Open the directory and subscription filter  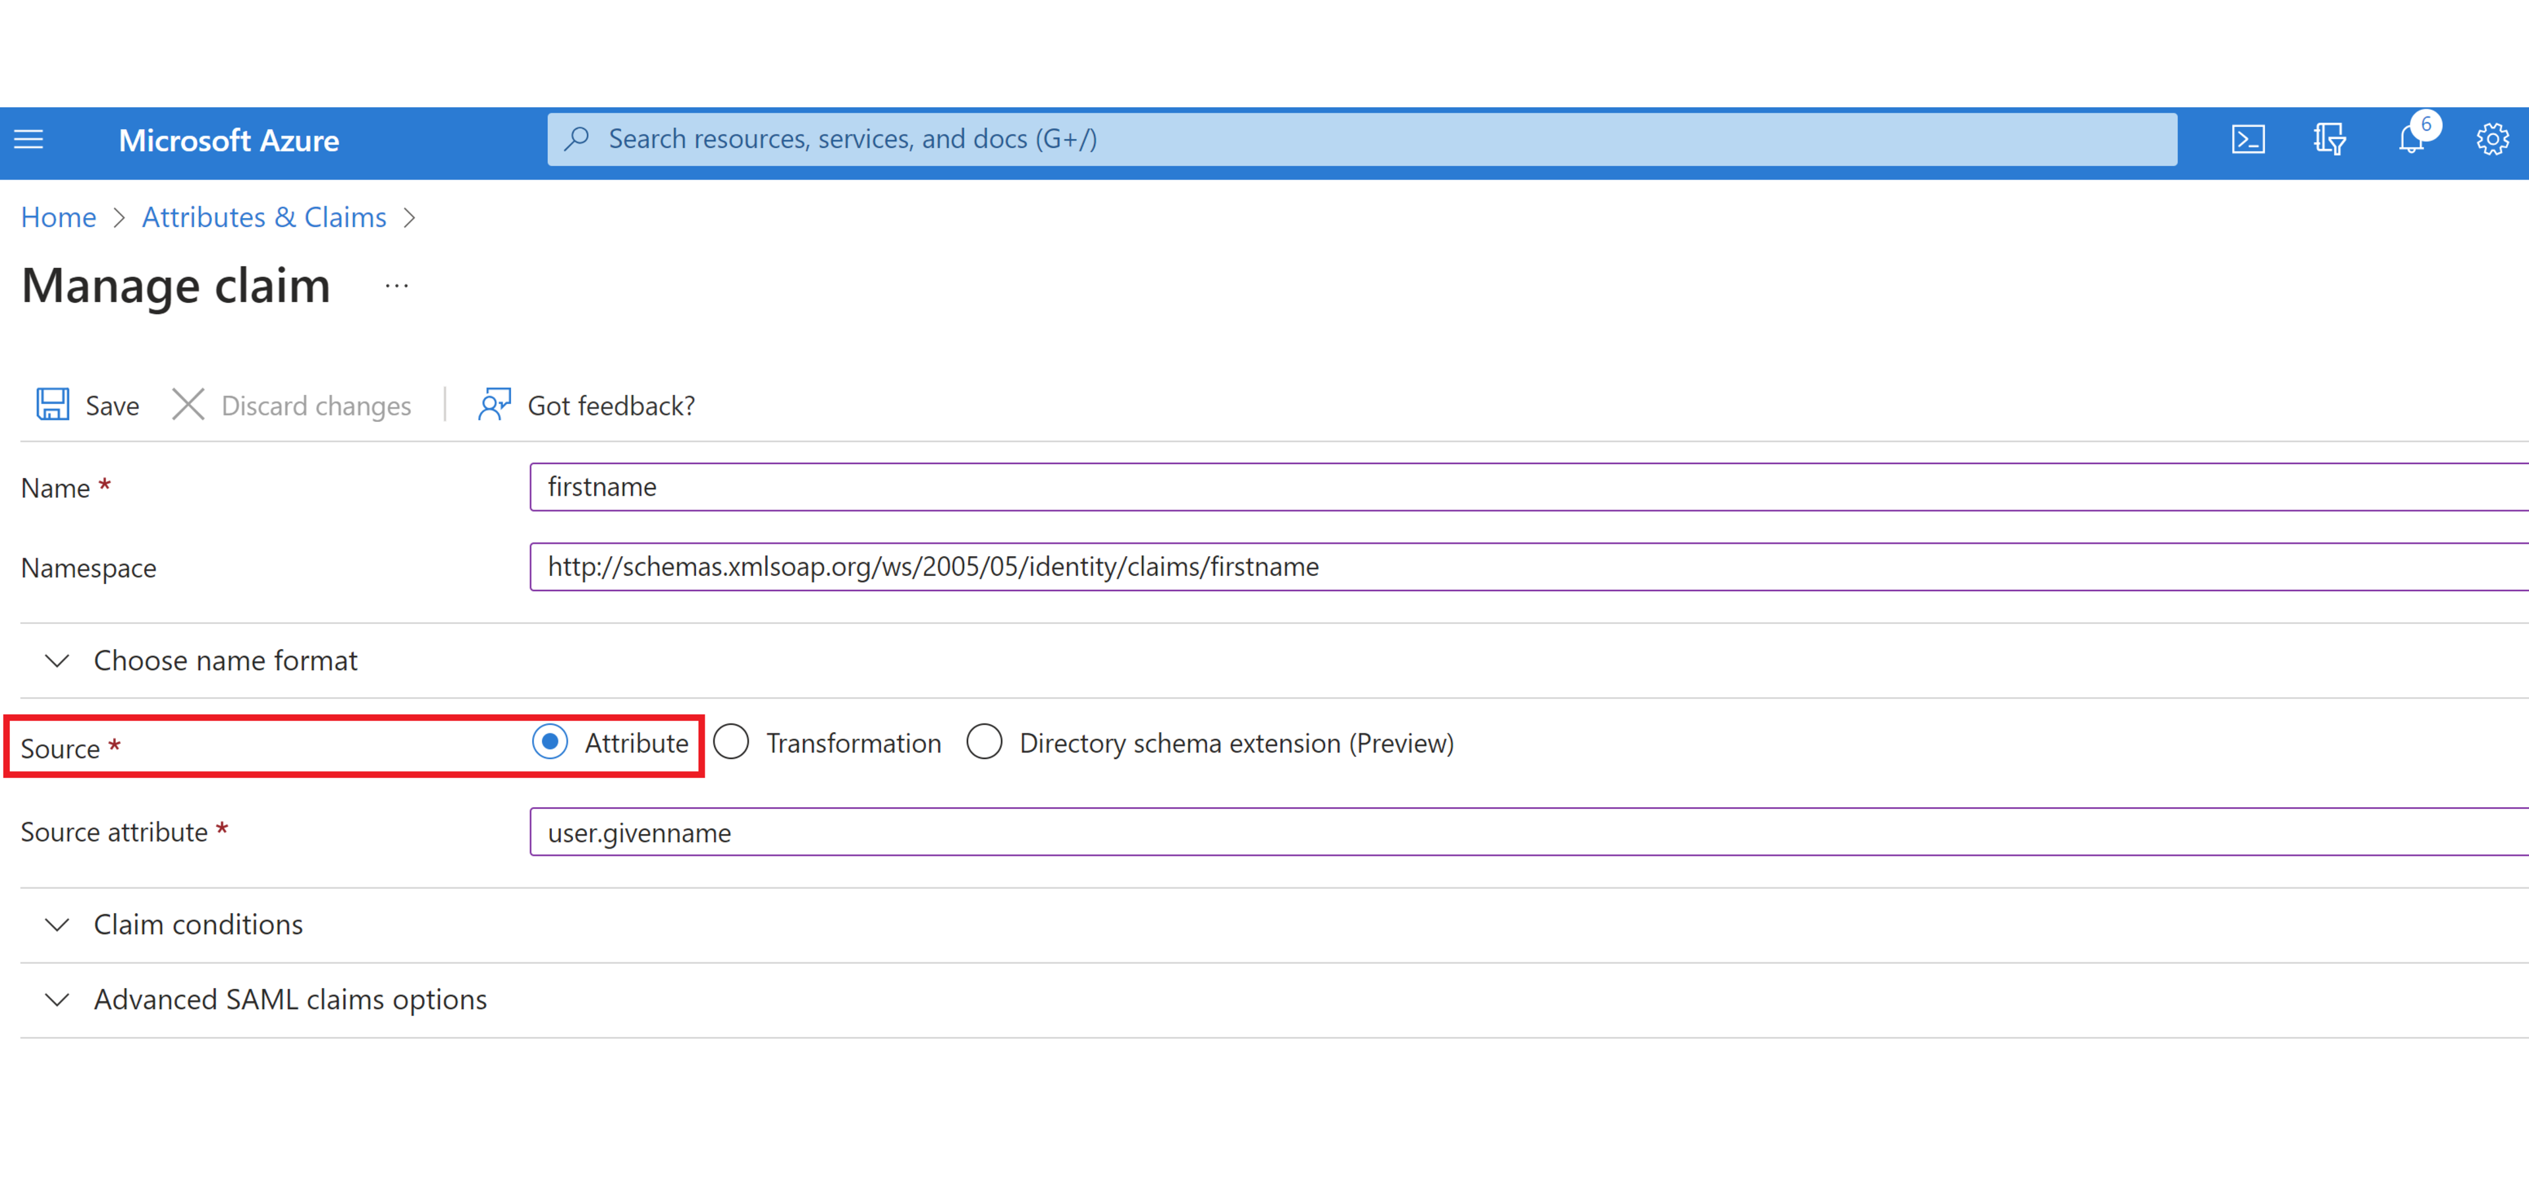click(x=2329, y=140)
